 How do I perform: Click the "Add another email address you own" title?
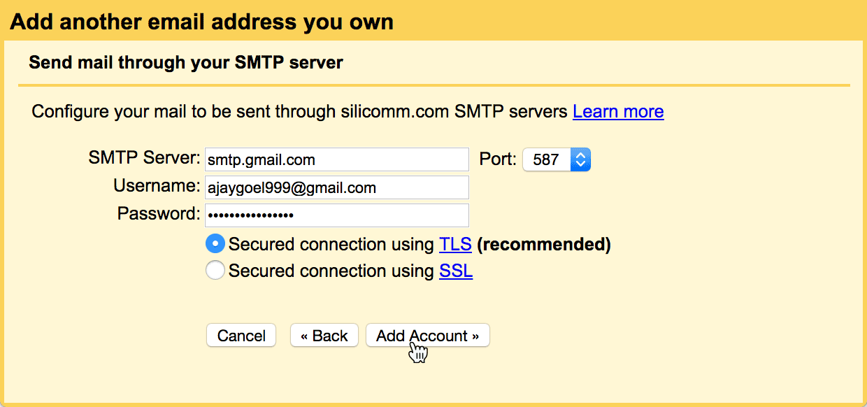202,22
